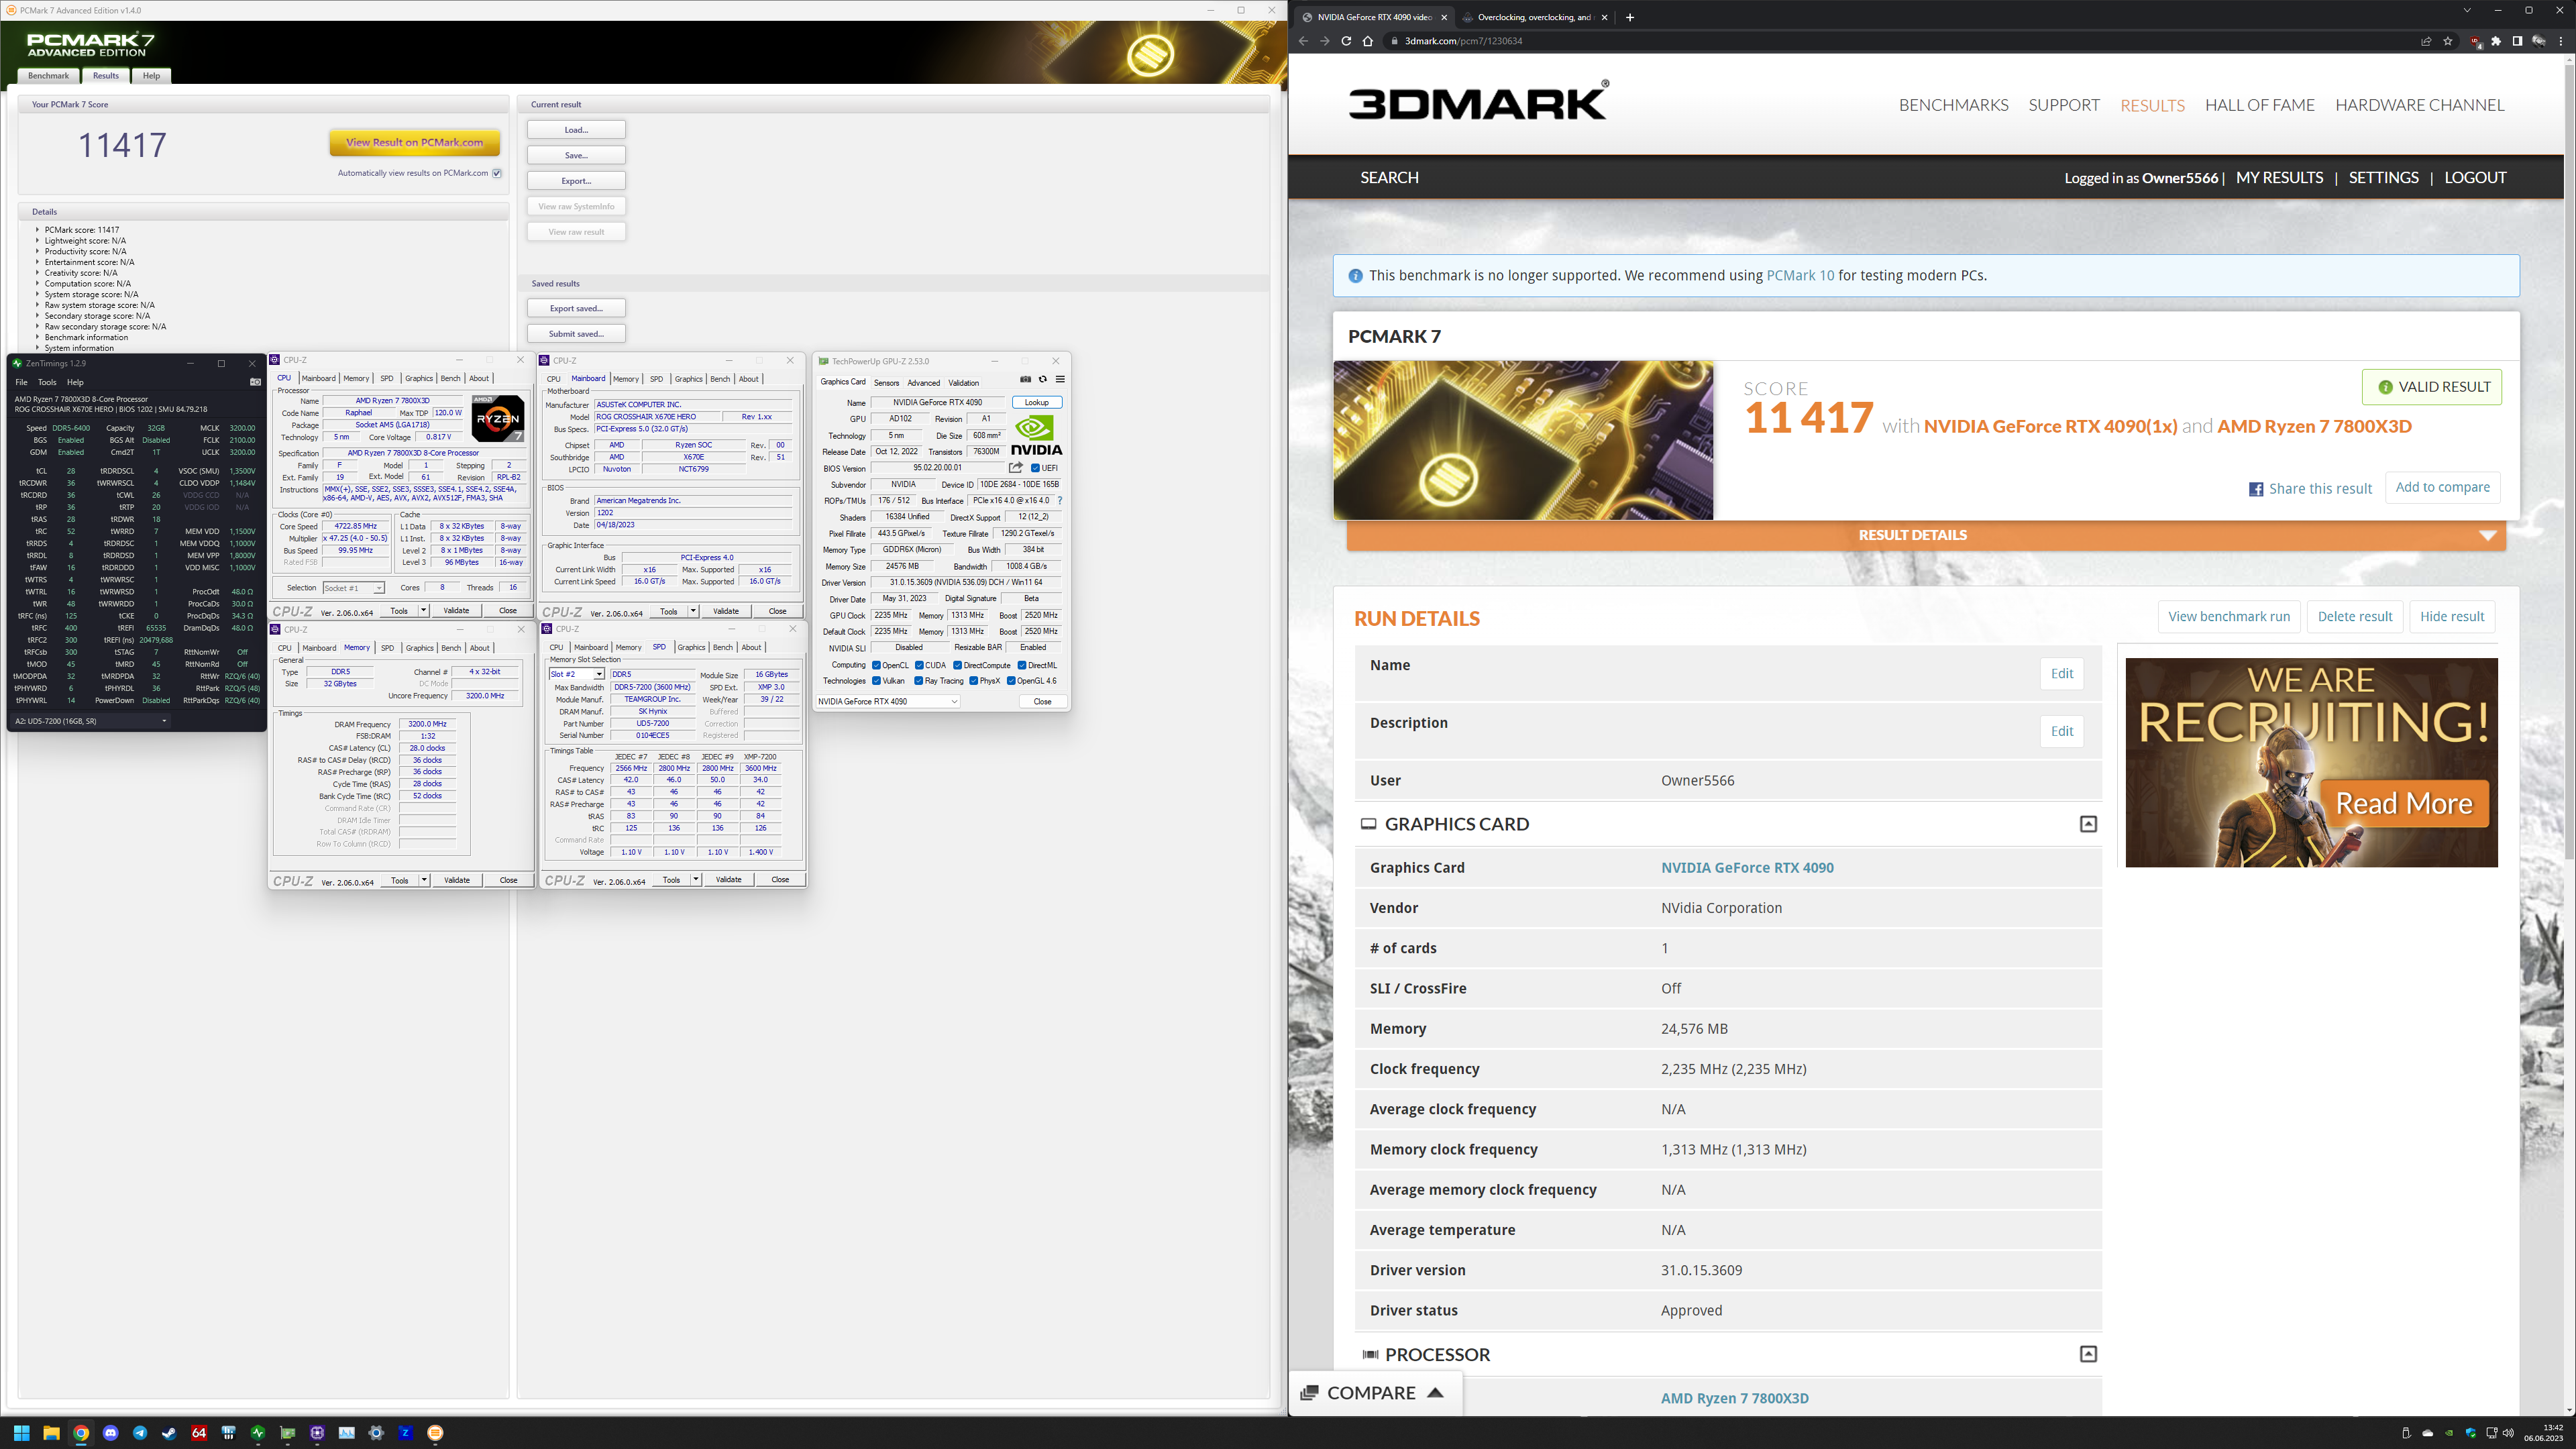Viewport: 2576px width, 1449px height.
Task: Click the Bus Interface question mark in GPU-Z
Action: coord(1059,500)
